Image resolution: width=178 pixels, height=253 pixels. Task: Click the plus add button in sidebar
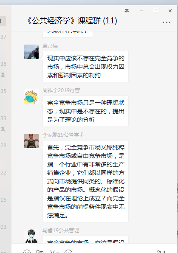(2, 21)
